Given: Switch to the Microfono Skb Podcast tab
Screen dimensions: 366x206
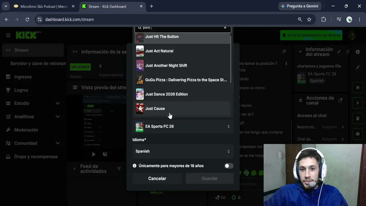Looking at the screenshot, I should click(x=44, y=6).
